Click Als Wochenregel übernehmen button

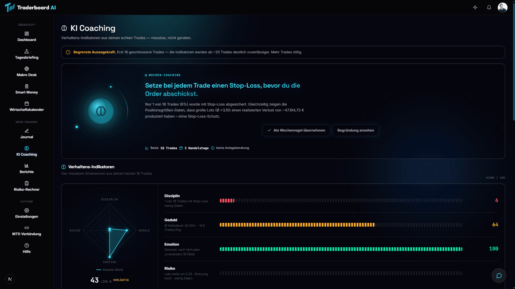tap(296, 130)
